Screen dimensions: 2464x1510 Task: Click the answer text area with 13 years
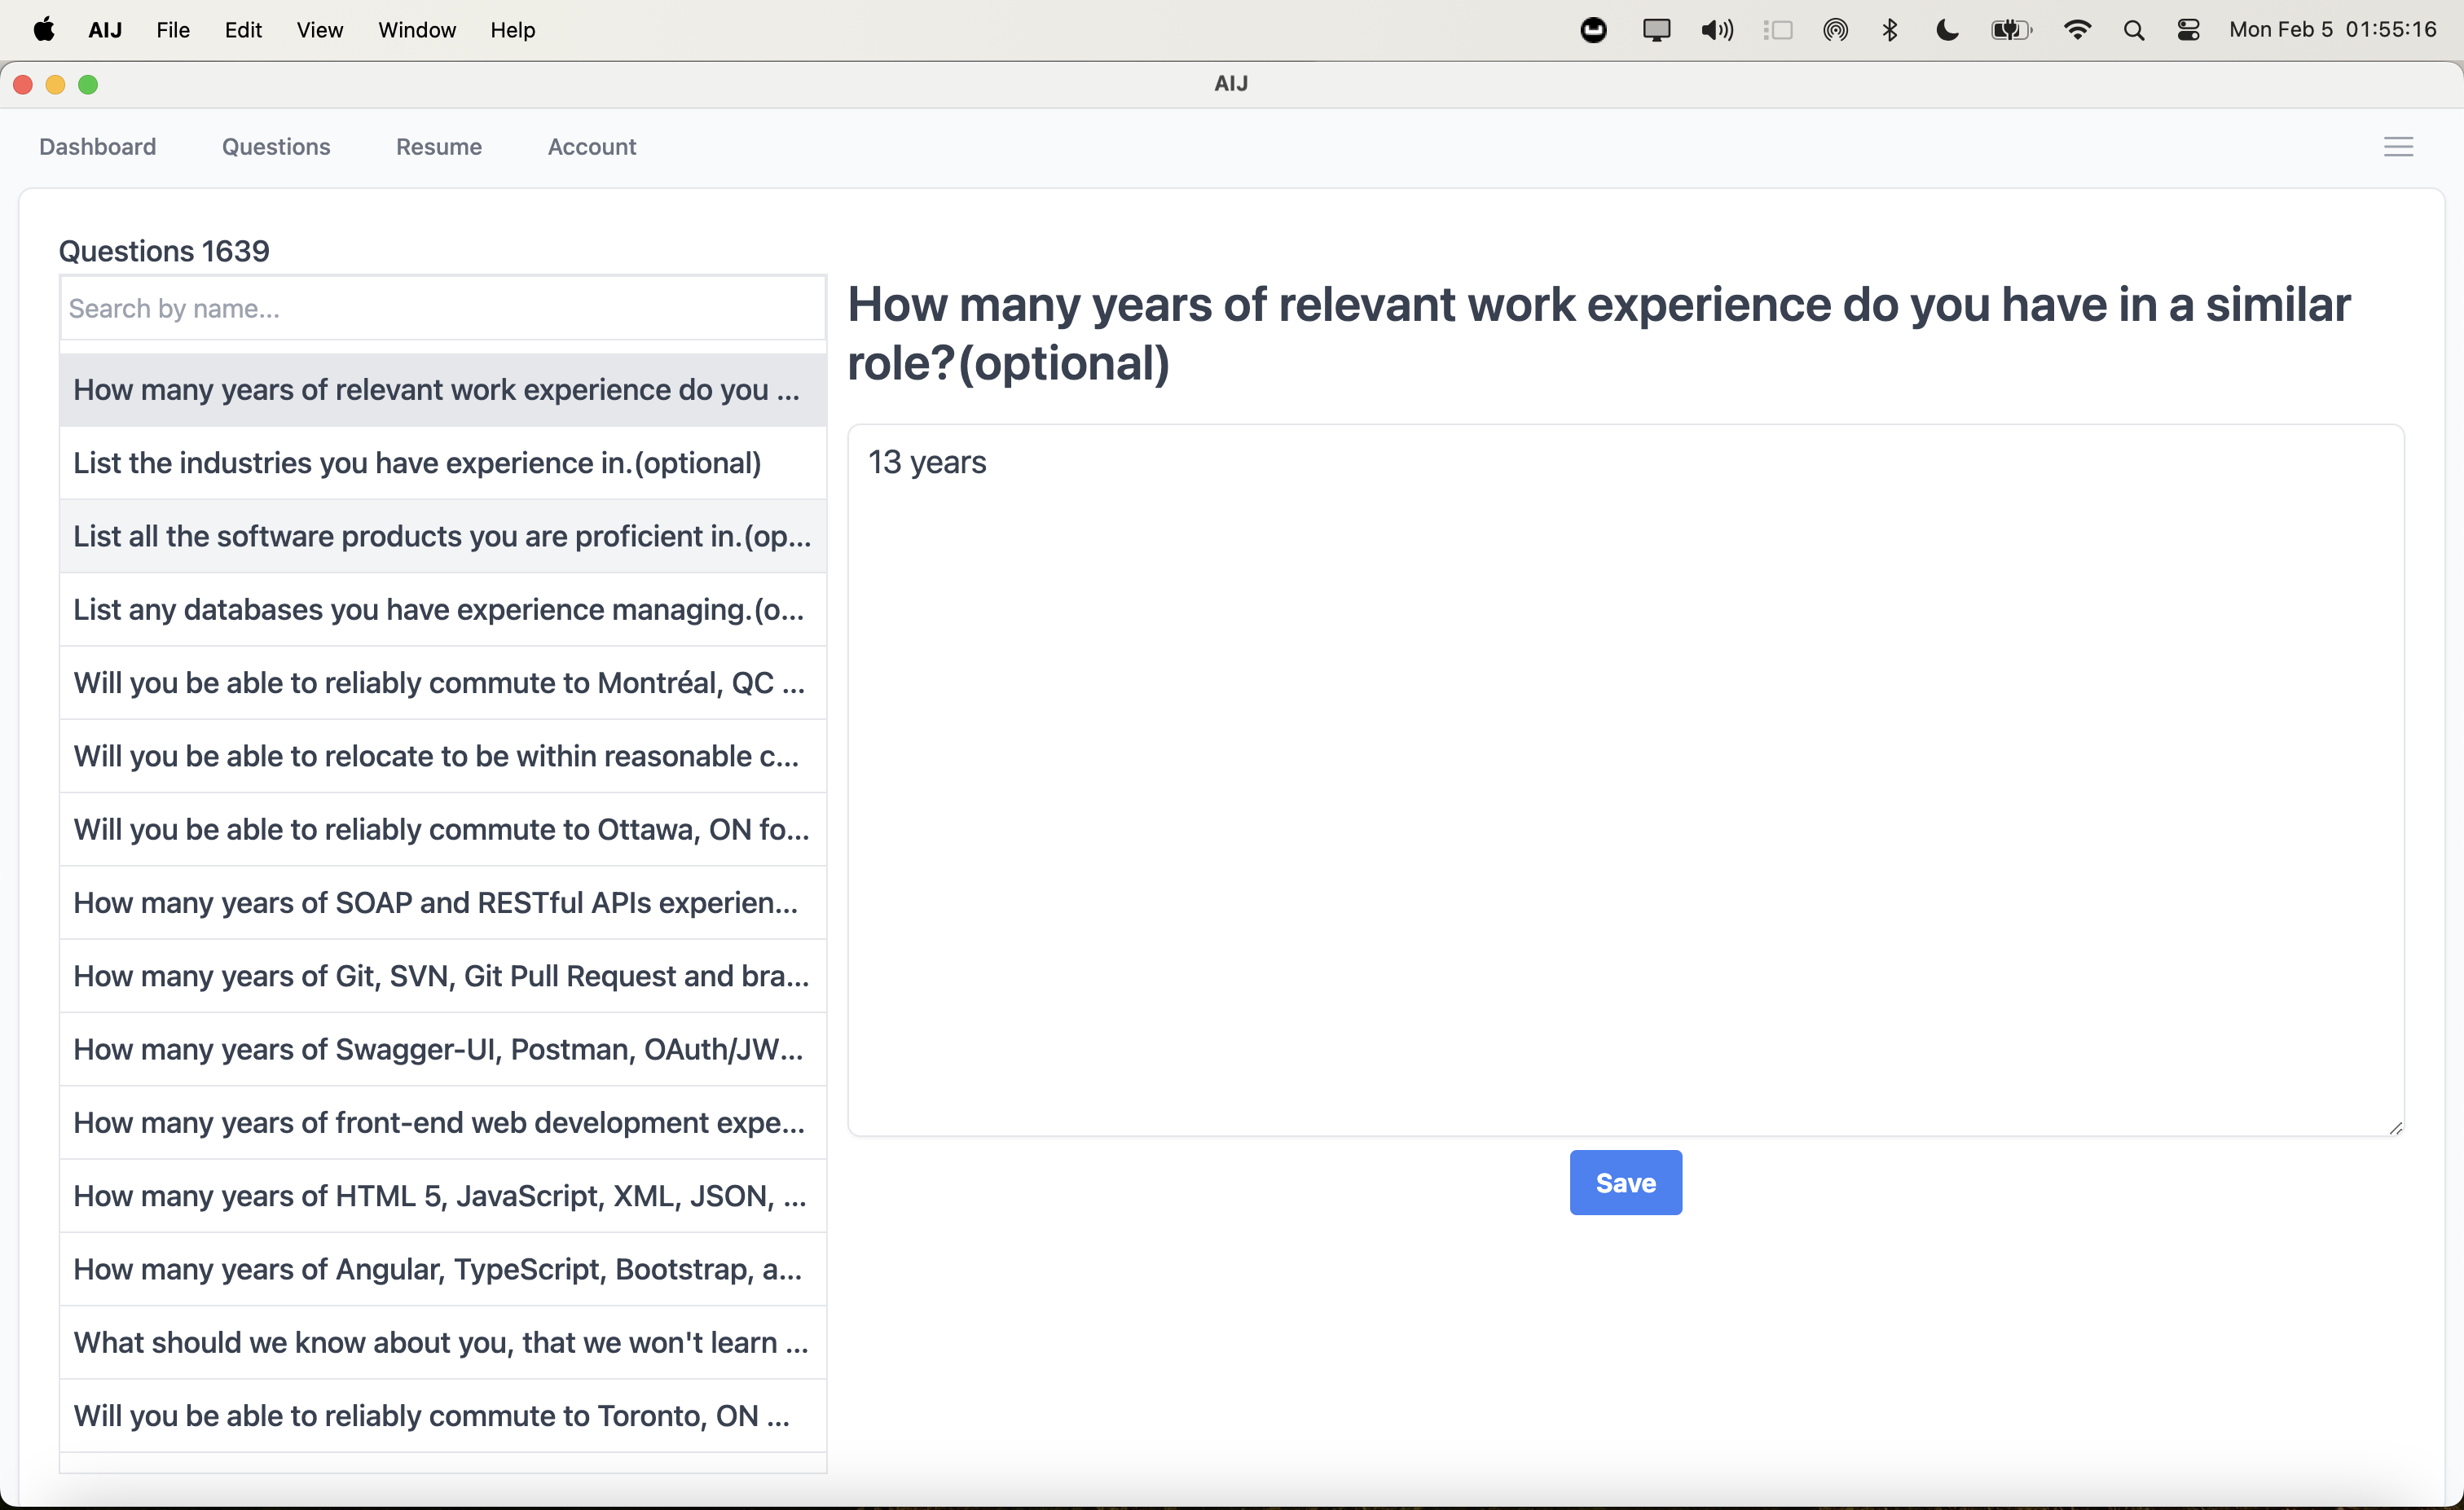1624,779
